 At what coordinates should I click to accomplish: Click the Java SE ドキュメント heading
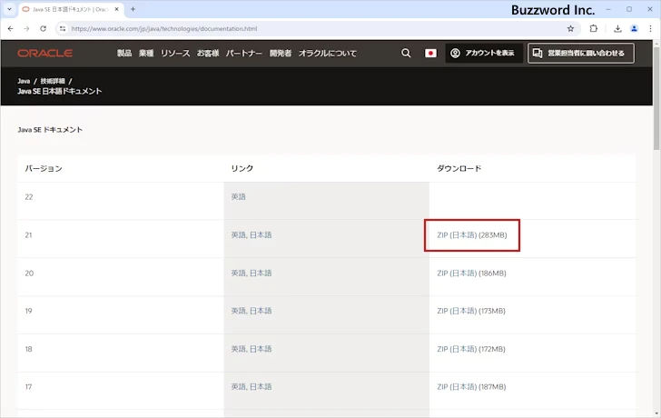coord(50,130)
